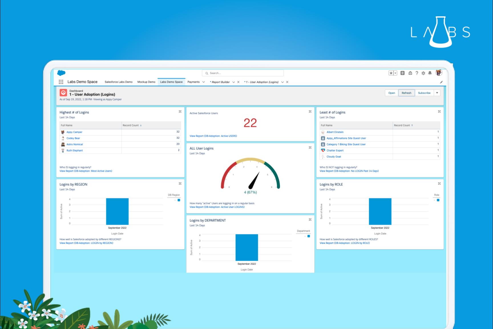
Task: Switch to the Mockup Demo tab
Action: tap(146, 82)
